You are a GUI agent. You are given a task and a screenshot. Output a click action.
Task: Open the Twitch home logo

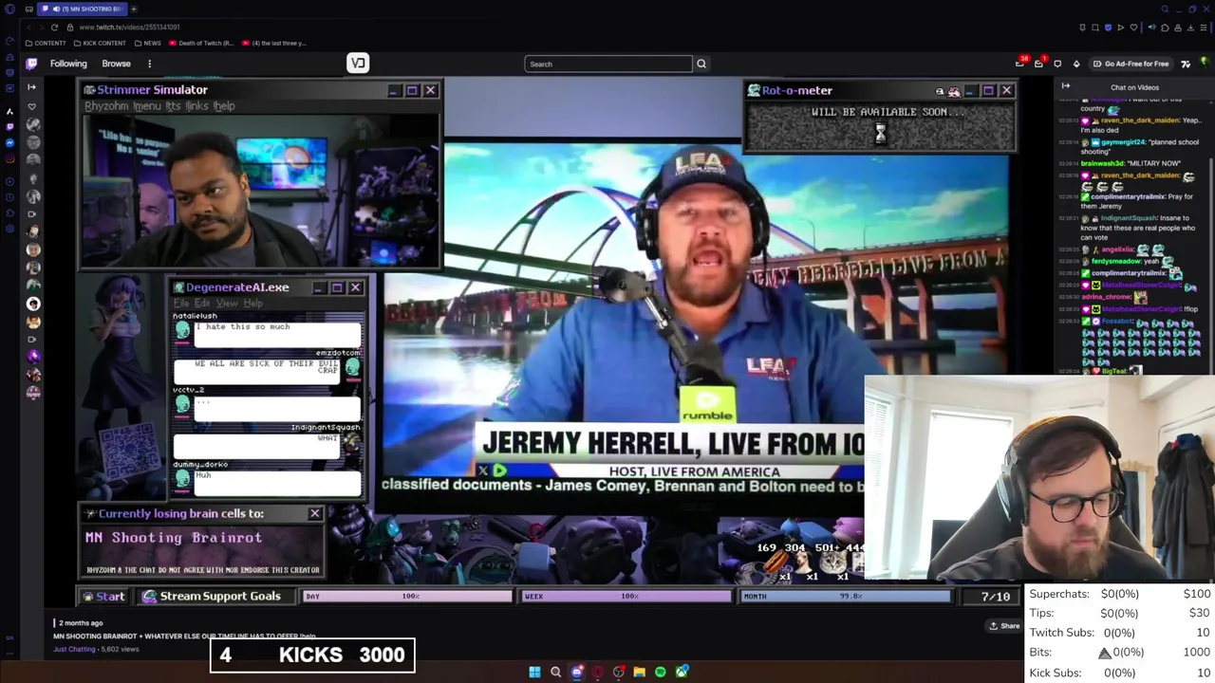(x=31, y=64)
